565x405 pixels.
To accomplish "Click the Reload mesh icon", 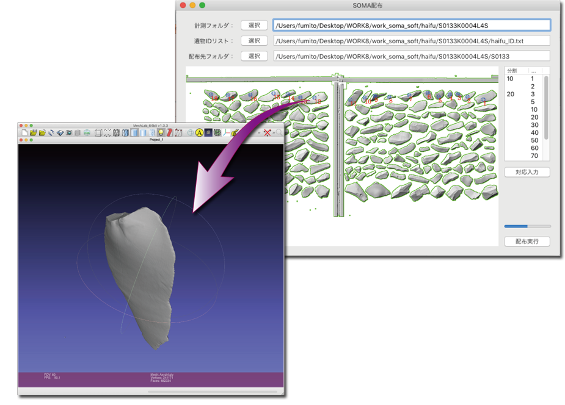I will [51, 132].
